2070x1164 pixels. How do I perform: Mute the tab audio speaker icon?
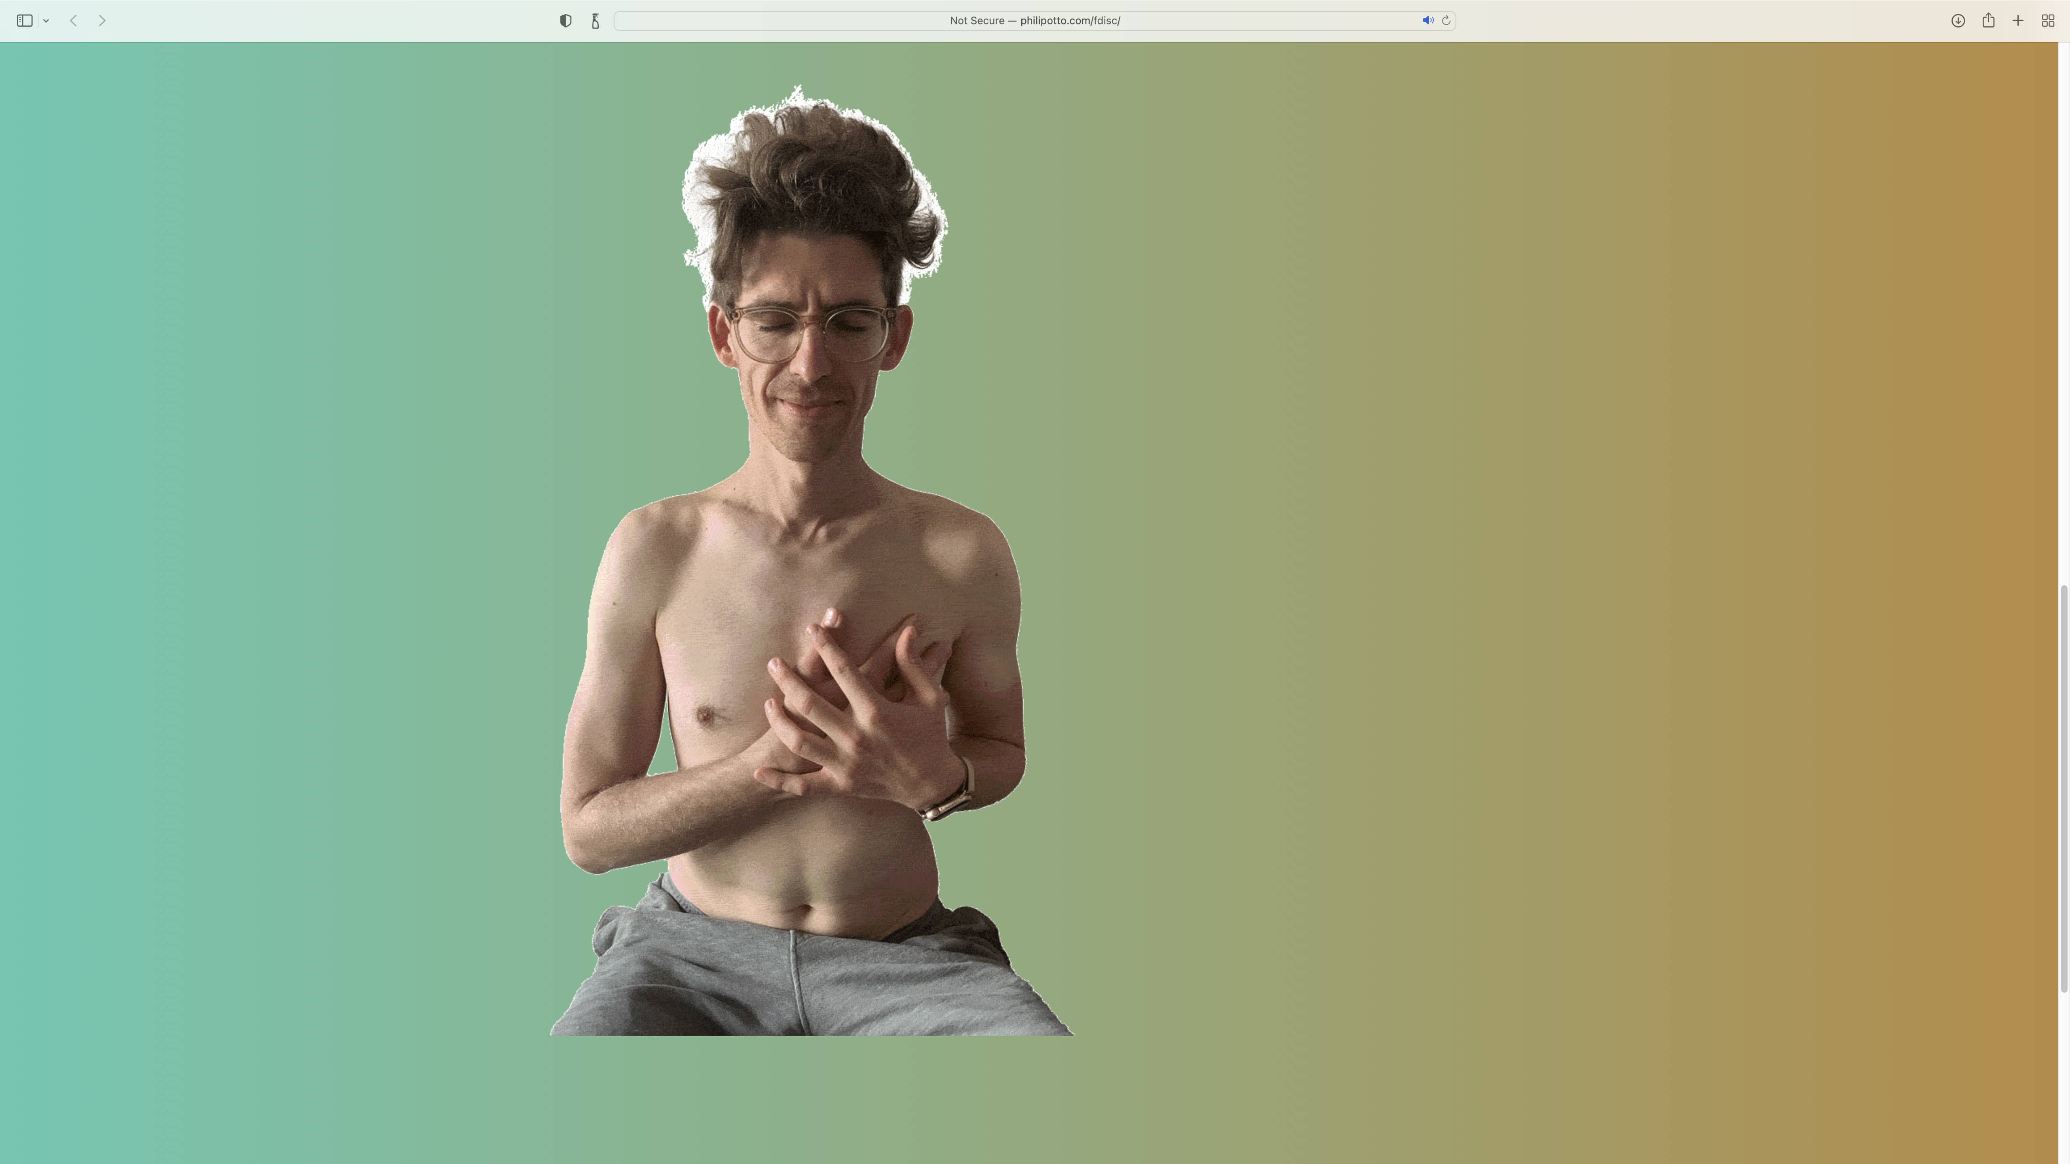[x=1428, y=21]
